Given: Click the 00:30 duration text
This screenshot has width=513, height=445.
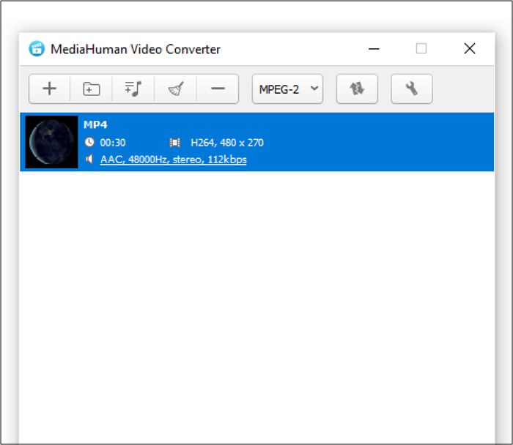Looking at the screenshot, I should tap(113, 143).
